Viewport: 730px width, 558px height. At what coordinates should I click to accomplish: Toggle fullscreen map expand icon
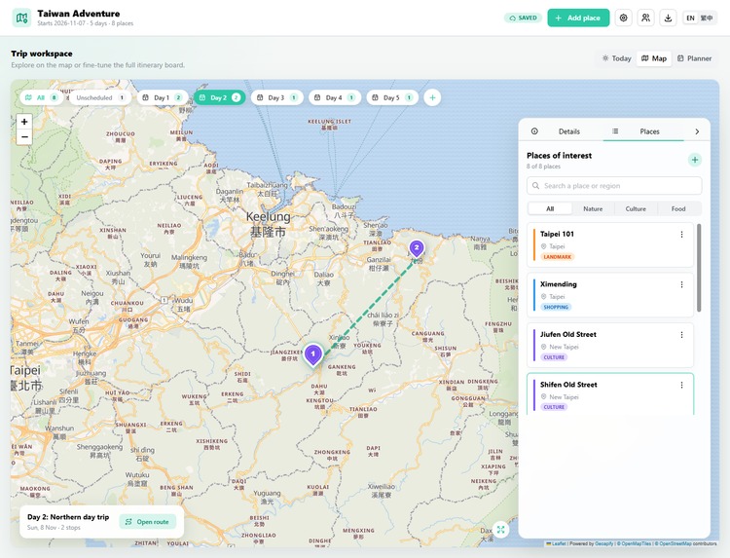[x=501, y=529]
